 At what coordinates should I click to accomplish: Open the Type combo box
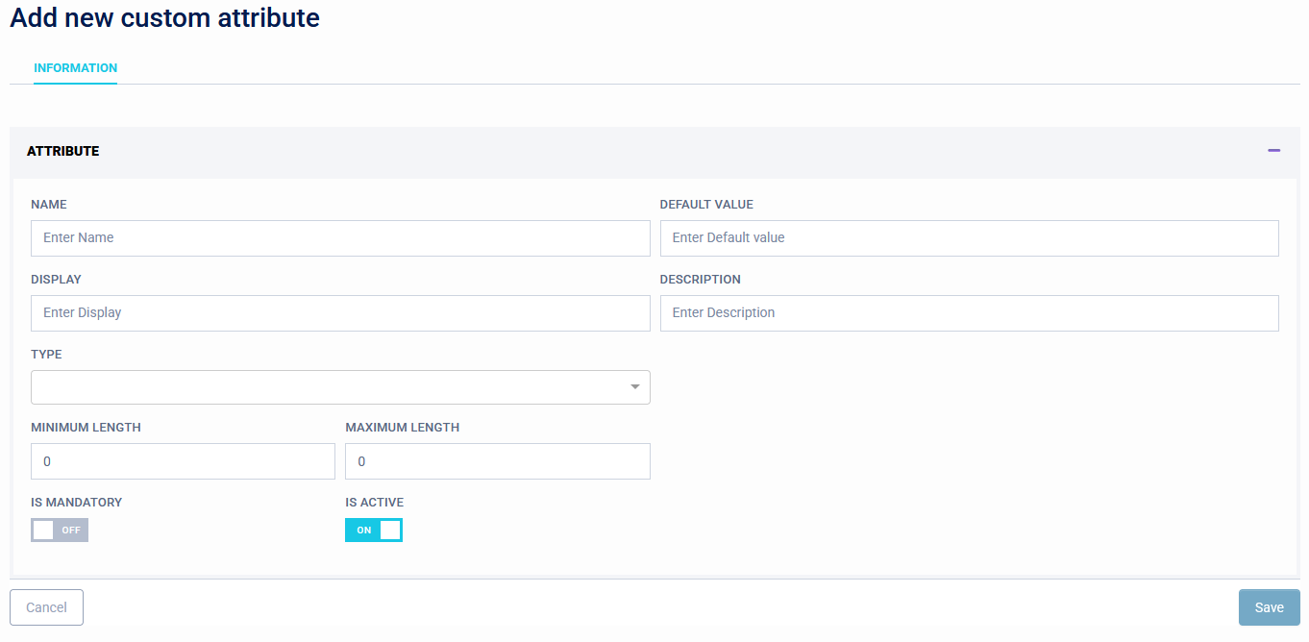[327, 387]
